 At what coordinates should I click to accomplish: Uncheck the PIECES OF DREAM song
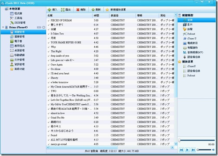[x=48, y=21]
